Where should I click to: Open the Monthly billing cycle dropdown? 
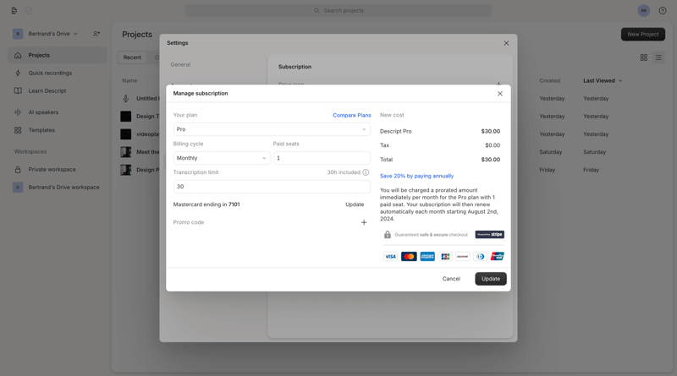(x=222, y=158)
